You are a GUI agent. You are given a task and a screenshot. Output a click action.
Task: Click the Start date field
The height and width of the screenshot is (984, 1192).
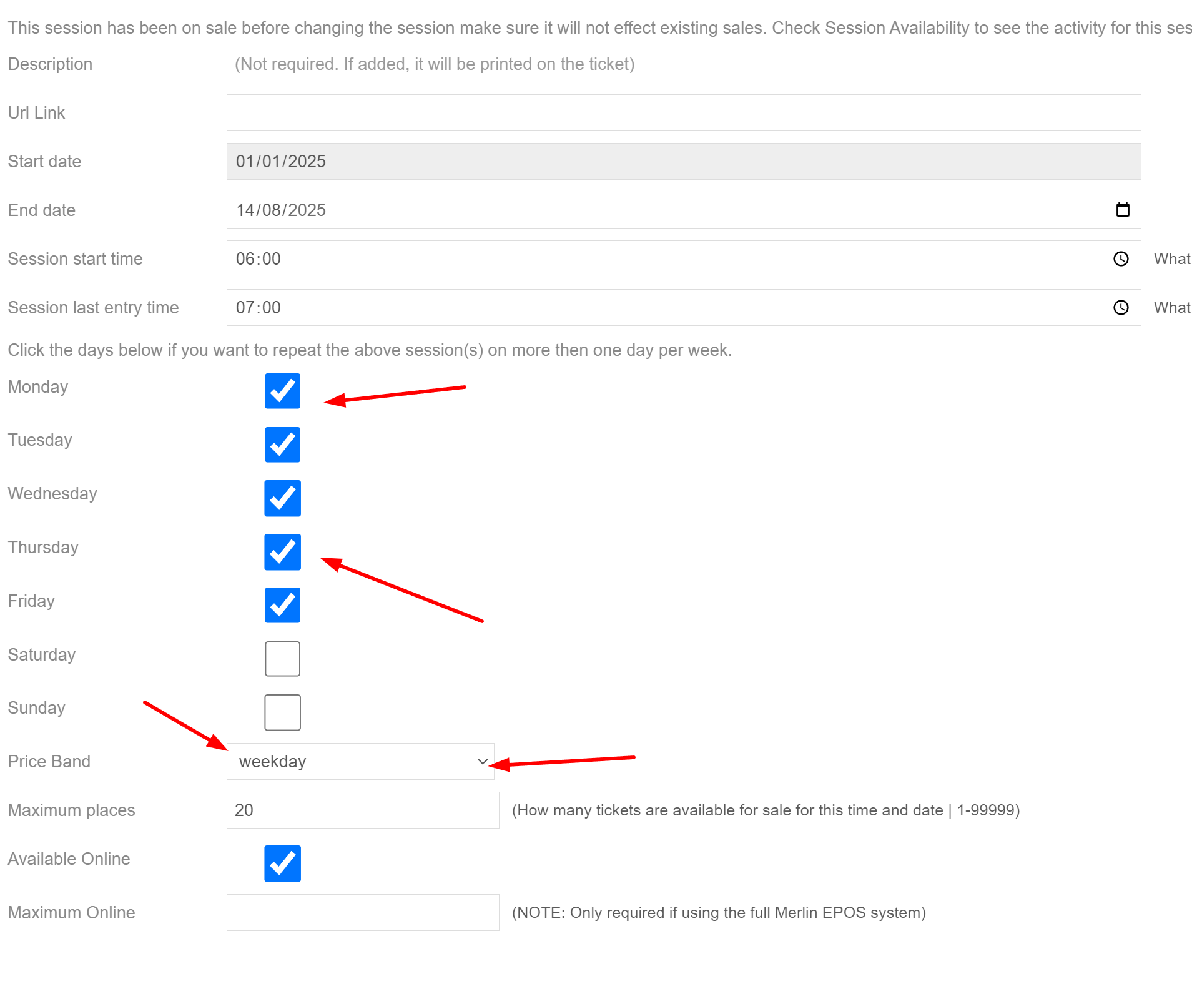point(683,161)
